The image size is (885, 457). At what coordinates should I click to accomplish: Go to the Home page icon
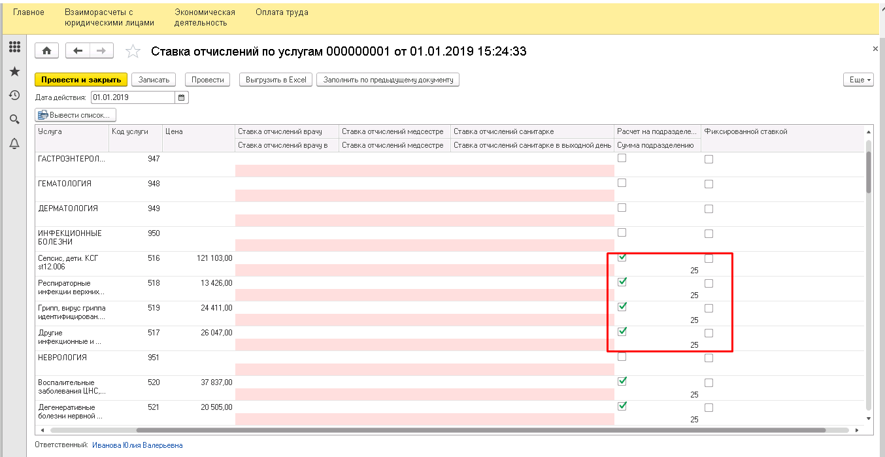click(x=47, y=51)
